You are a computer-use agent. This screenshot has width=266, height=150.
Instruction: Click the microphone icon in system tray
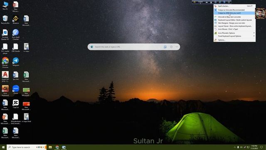(x=238, y=147)
